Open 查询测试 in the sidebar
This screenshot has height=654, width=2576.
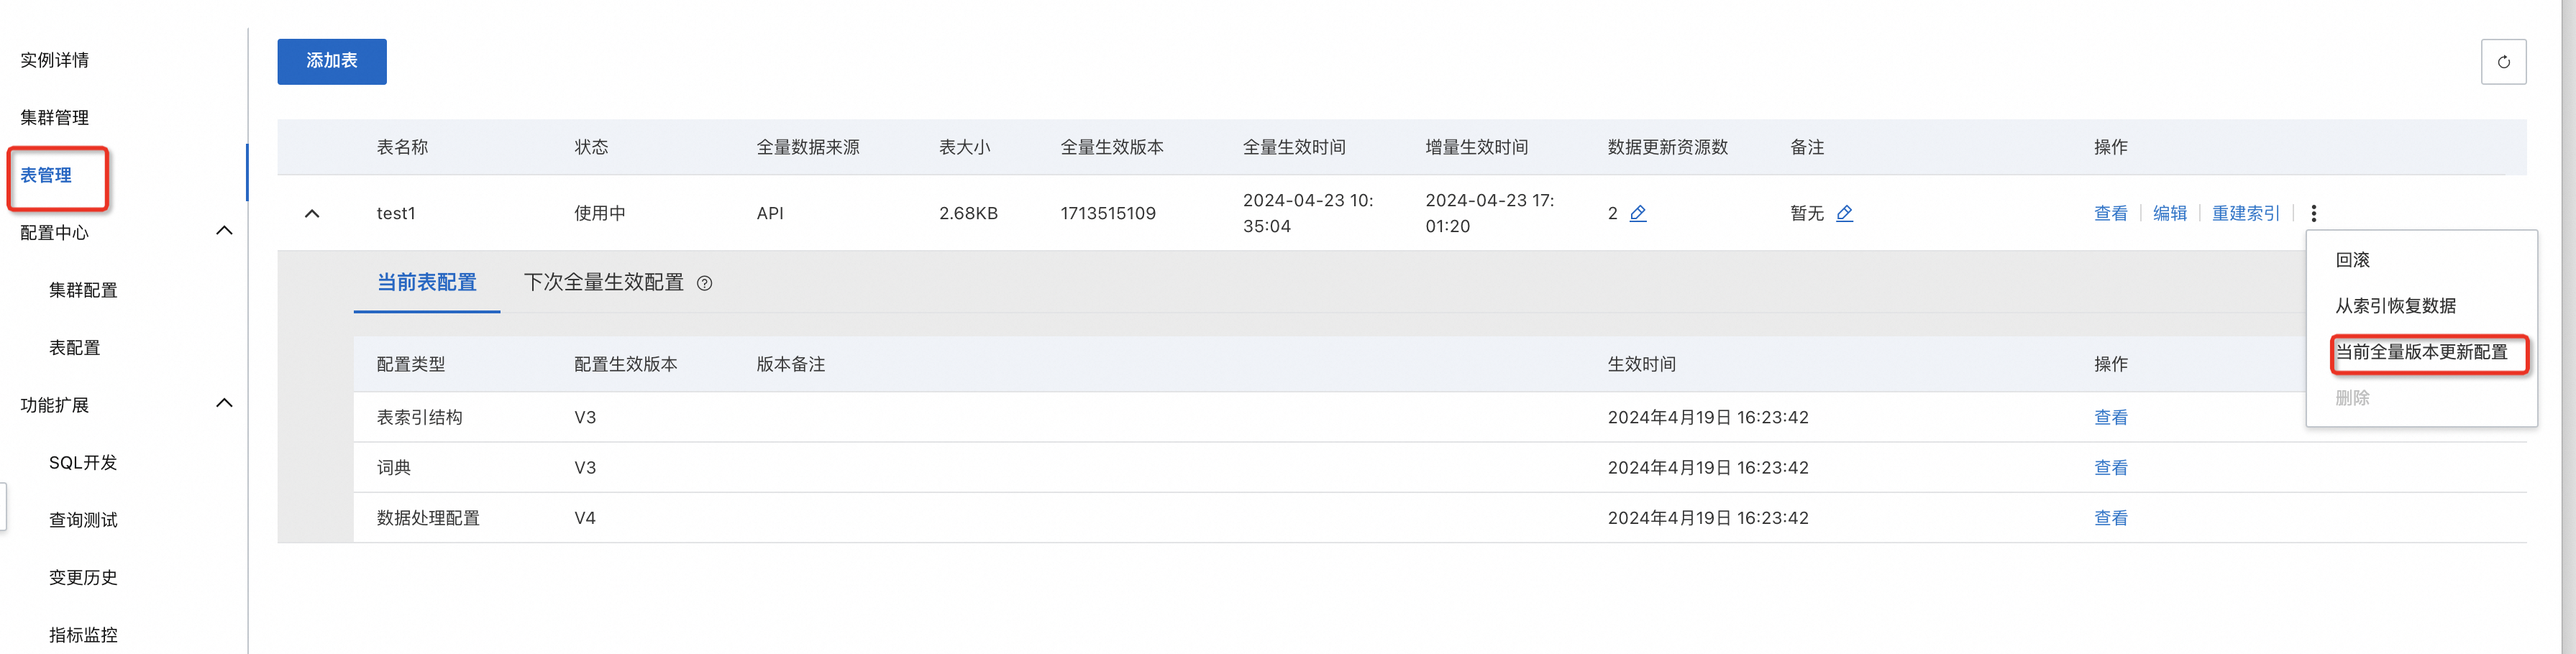pos(83,520)
